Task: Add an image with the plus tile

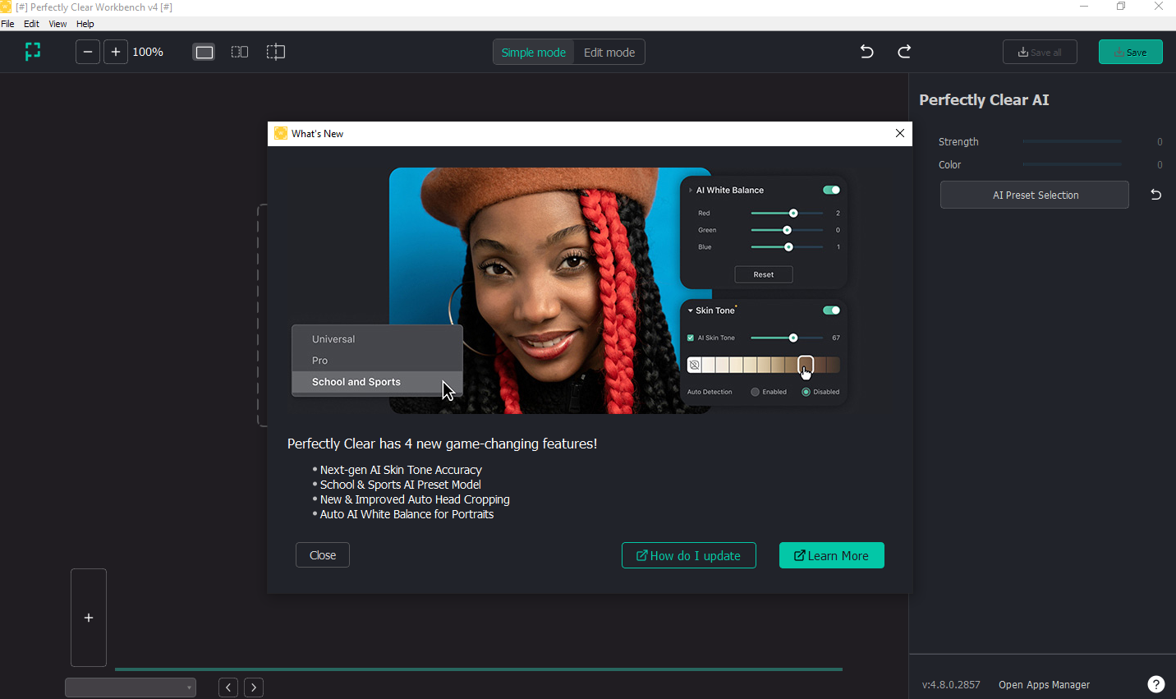Action: pos(89,618)
